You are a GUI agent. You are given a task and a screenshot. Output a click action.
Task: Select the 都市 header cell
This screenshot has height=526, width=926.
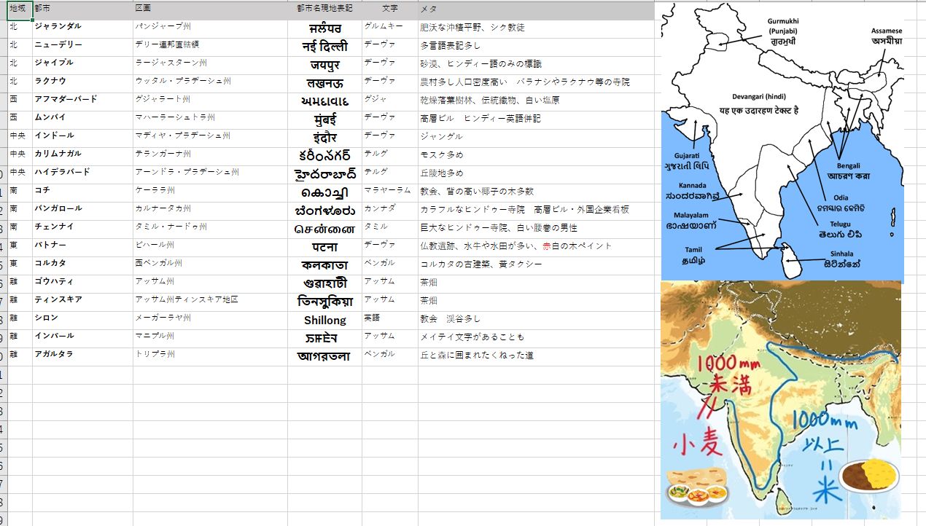(x=82, y=10)
